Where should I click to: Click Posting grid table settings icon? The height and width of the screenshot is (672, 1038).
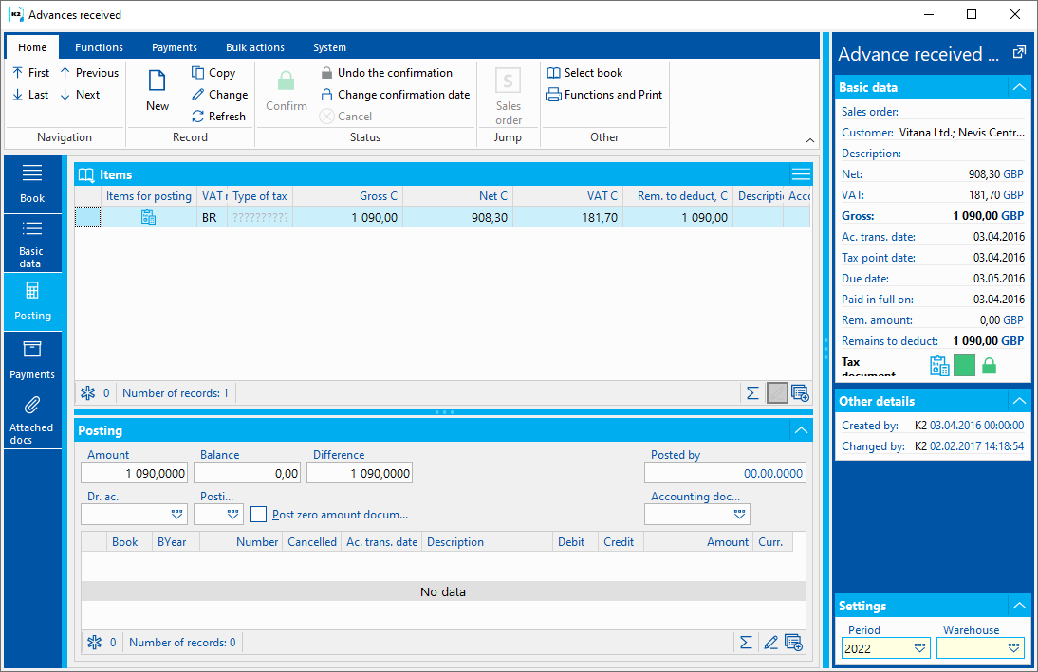click(x=793, y=643)
